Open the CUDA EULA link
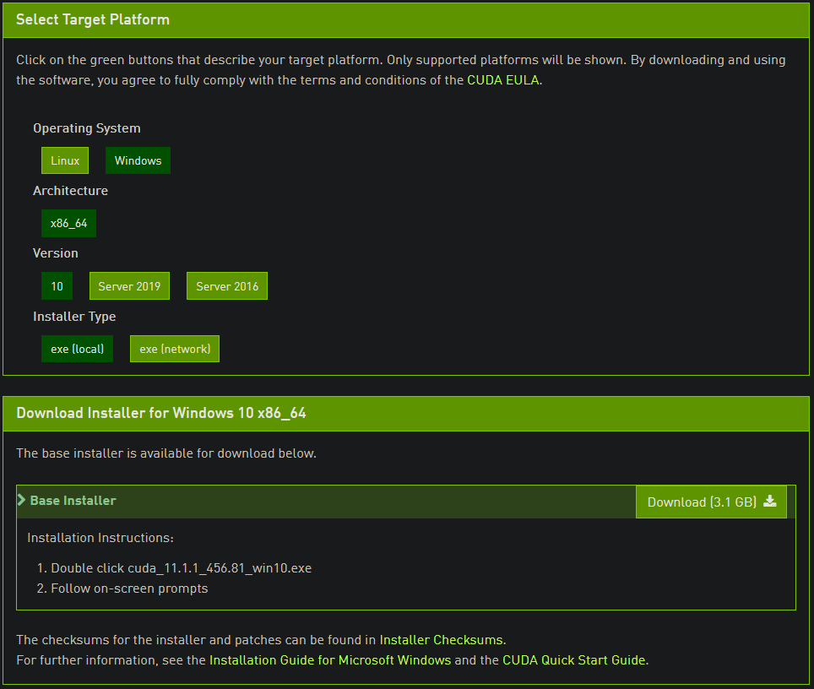Viewport: 814px width, 689px height. point(503,80)
